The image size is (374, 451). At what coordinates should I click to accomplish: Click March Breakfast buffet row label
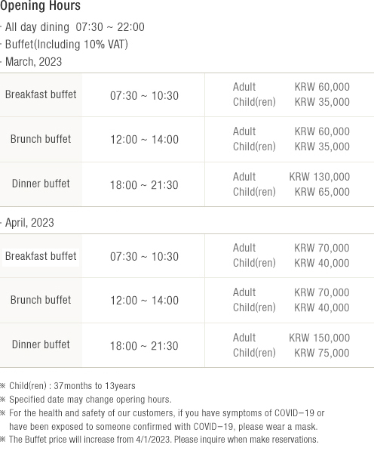(x=41, y=94)
